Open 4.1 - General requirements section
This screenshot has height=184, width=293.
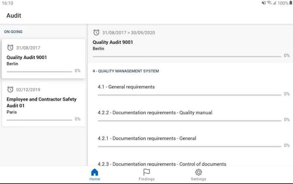click(126, 87)
